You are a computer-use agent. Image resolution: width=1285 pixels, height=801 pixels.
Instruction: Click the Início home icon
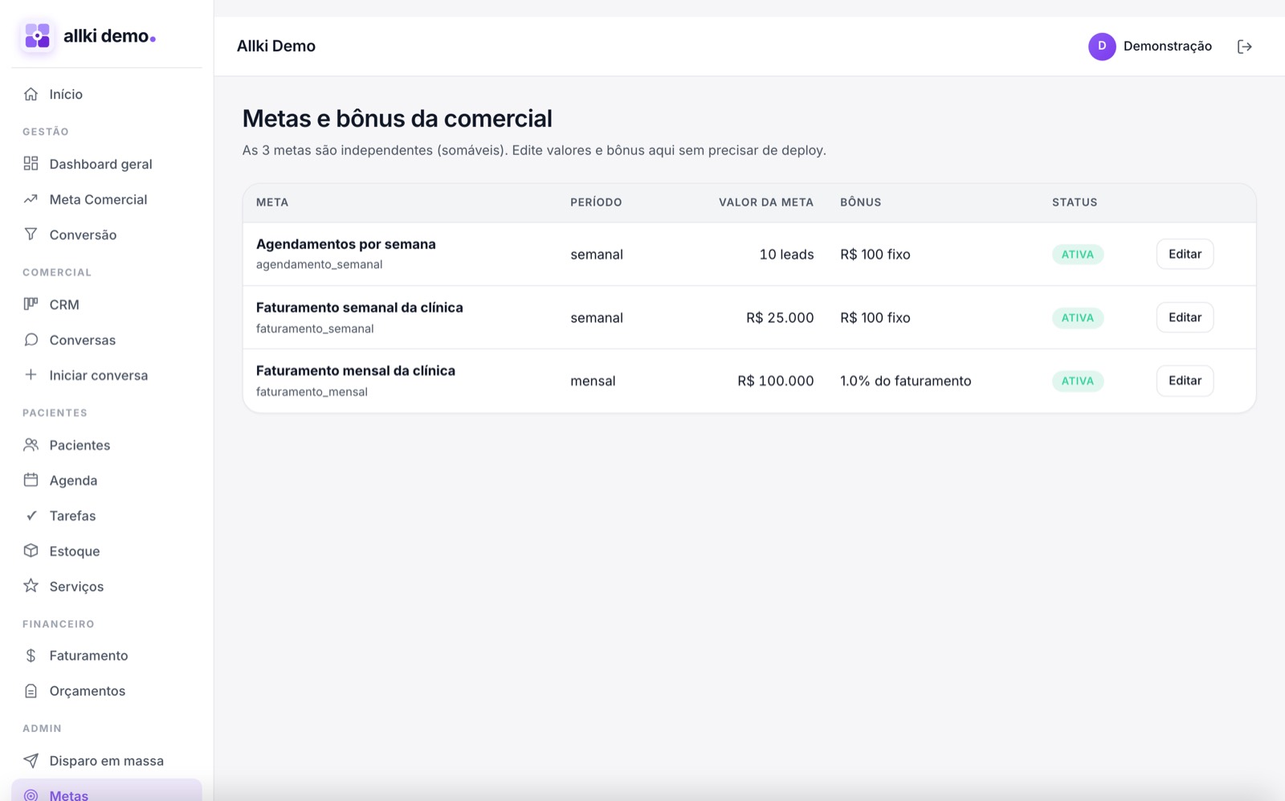(31, 94)
